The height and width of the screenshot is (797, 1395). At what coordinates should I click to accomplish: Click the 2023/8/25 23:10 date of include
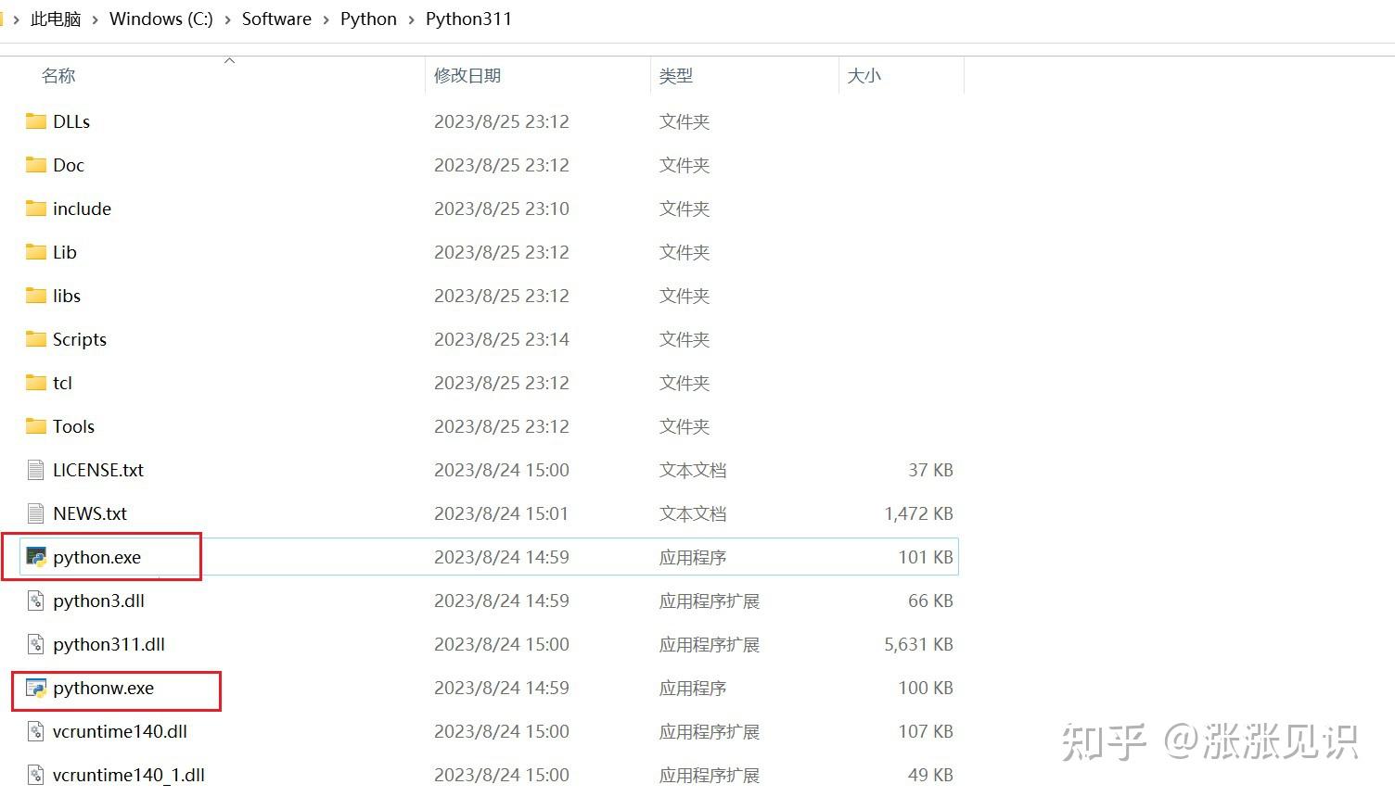click(x=502, y=209)
